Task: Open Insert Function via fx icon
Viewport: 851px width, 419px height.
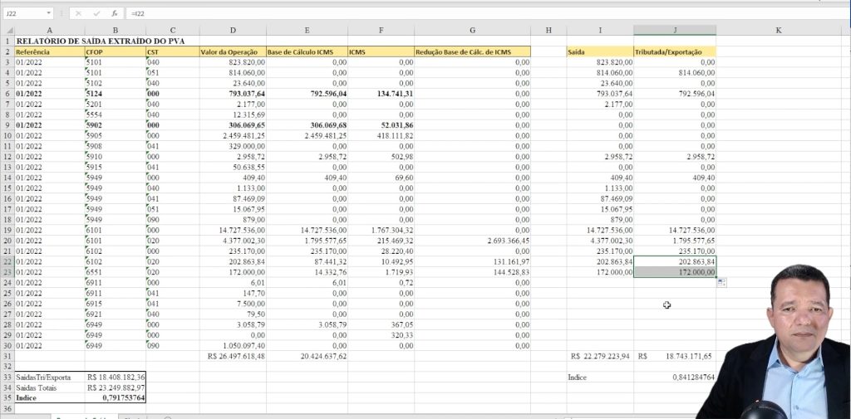Action: tap(113, 14)
